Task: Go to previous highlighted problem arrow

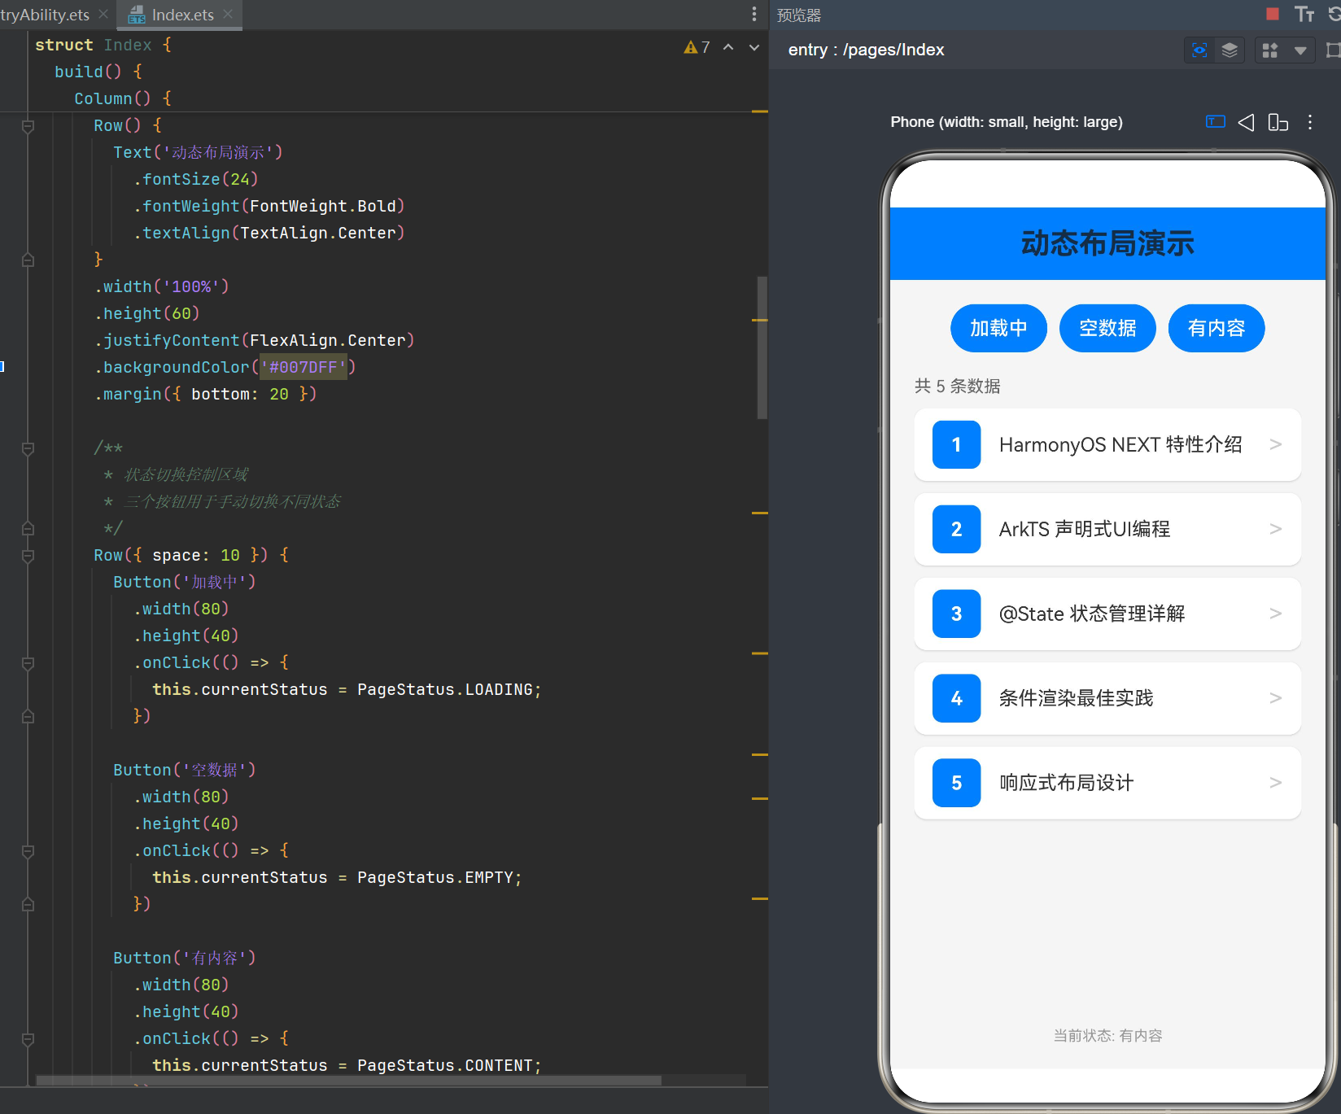Action: click(728, 47)
